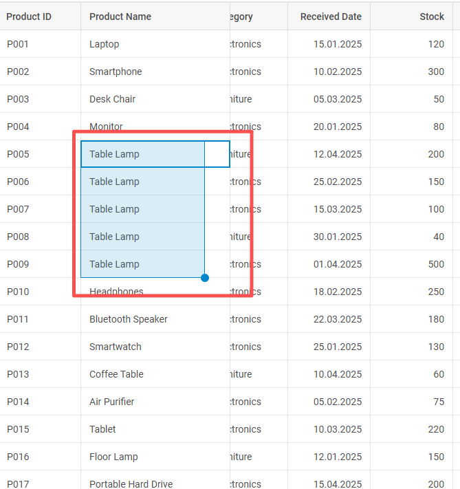460x489 pixels.
Task: Select the Portable Hard Drive cell
Action: coord(131,483)
